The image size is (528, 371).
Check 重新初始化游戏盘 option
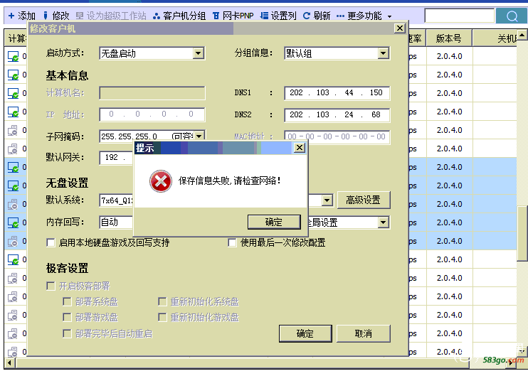162,317
